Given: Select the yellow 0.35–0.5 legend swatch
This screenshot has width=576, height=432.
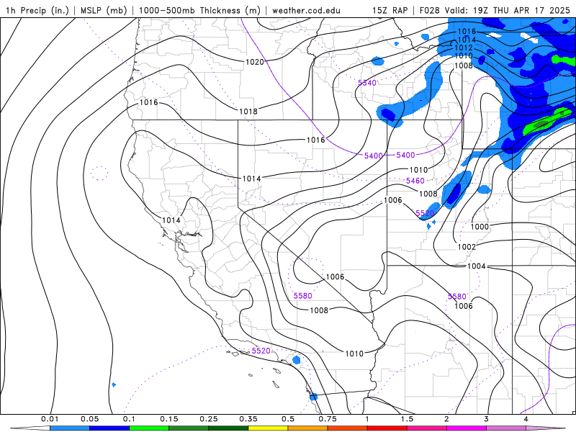Looking at the screenshot, I should point(268,428).
